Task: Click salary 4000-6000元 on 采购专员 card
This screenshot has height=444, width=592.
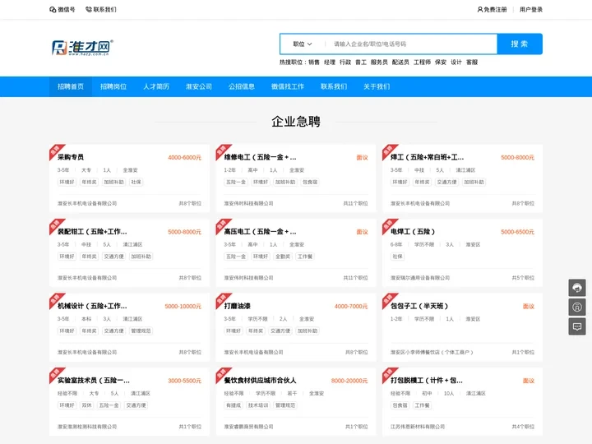Action: click(x=185, y=157)
